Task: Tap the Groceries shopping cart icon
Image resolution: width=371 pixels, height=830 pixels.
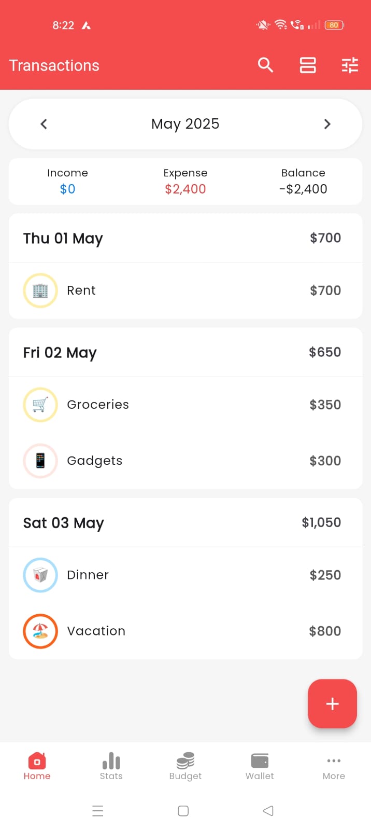Action: pyautogui.click(x=40, y=405)
